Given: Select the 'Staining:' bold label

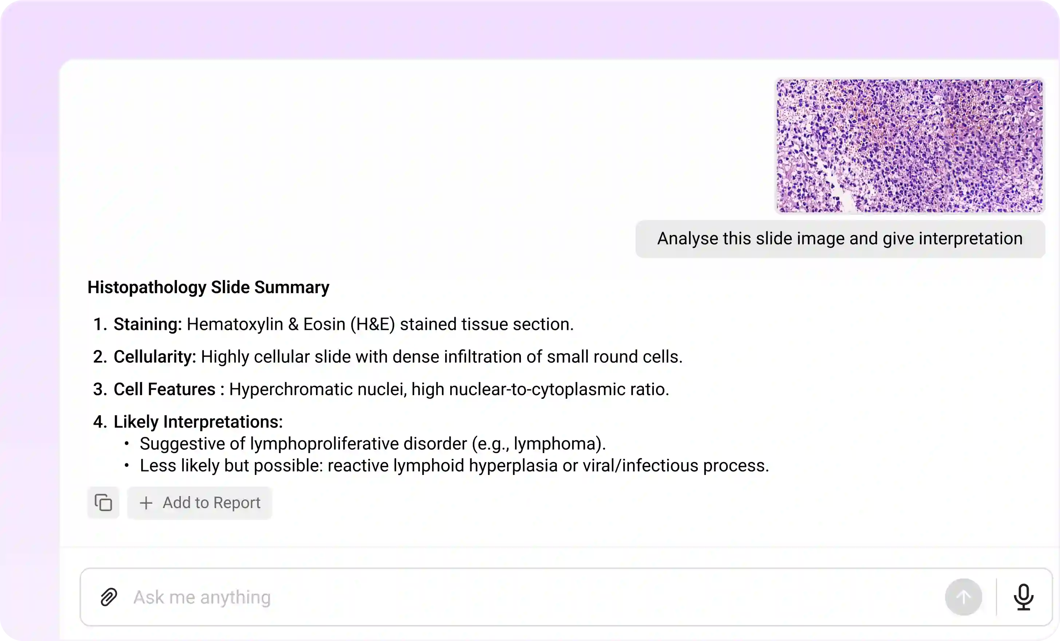Looking at the screenshot, I should (147, 324).
